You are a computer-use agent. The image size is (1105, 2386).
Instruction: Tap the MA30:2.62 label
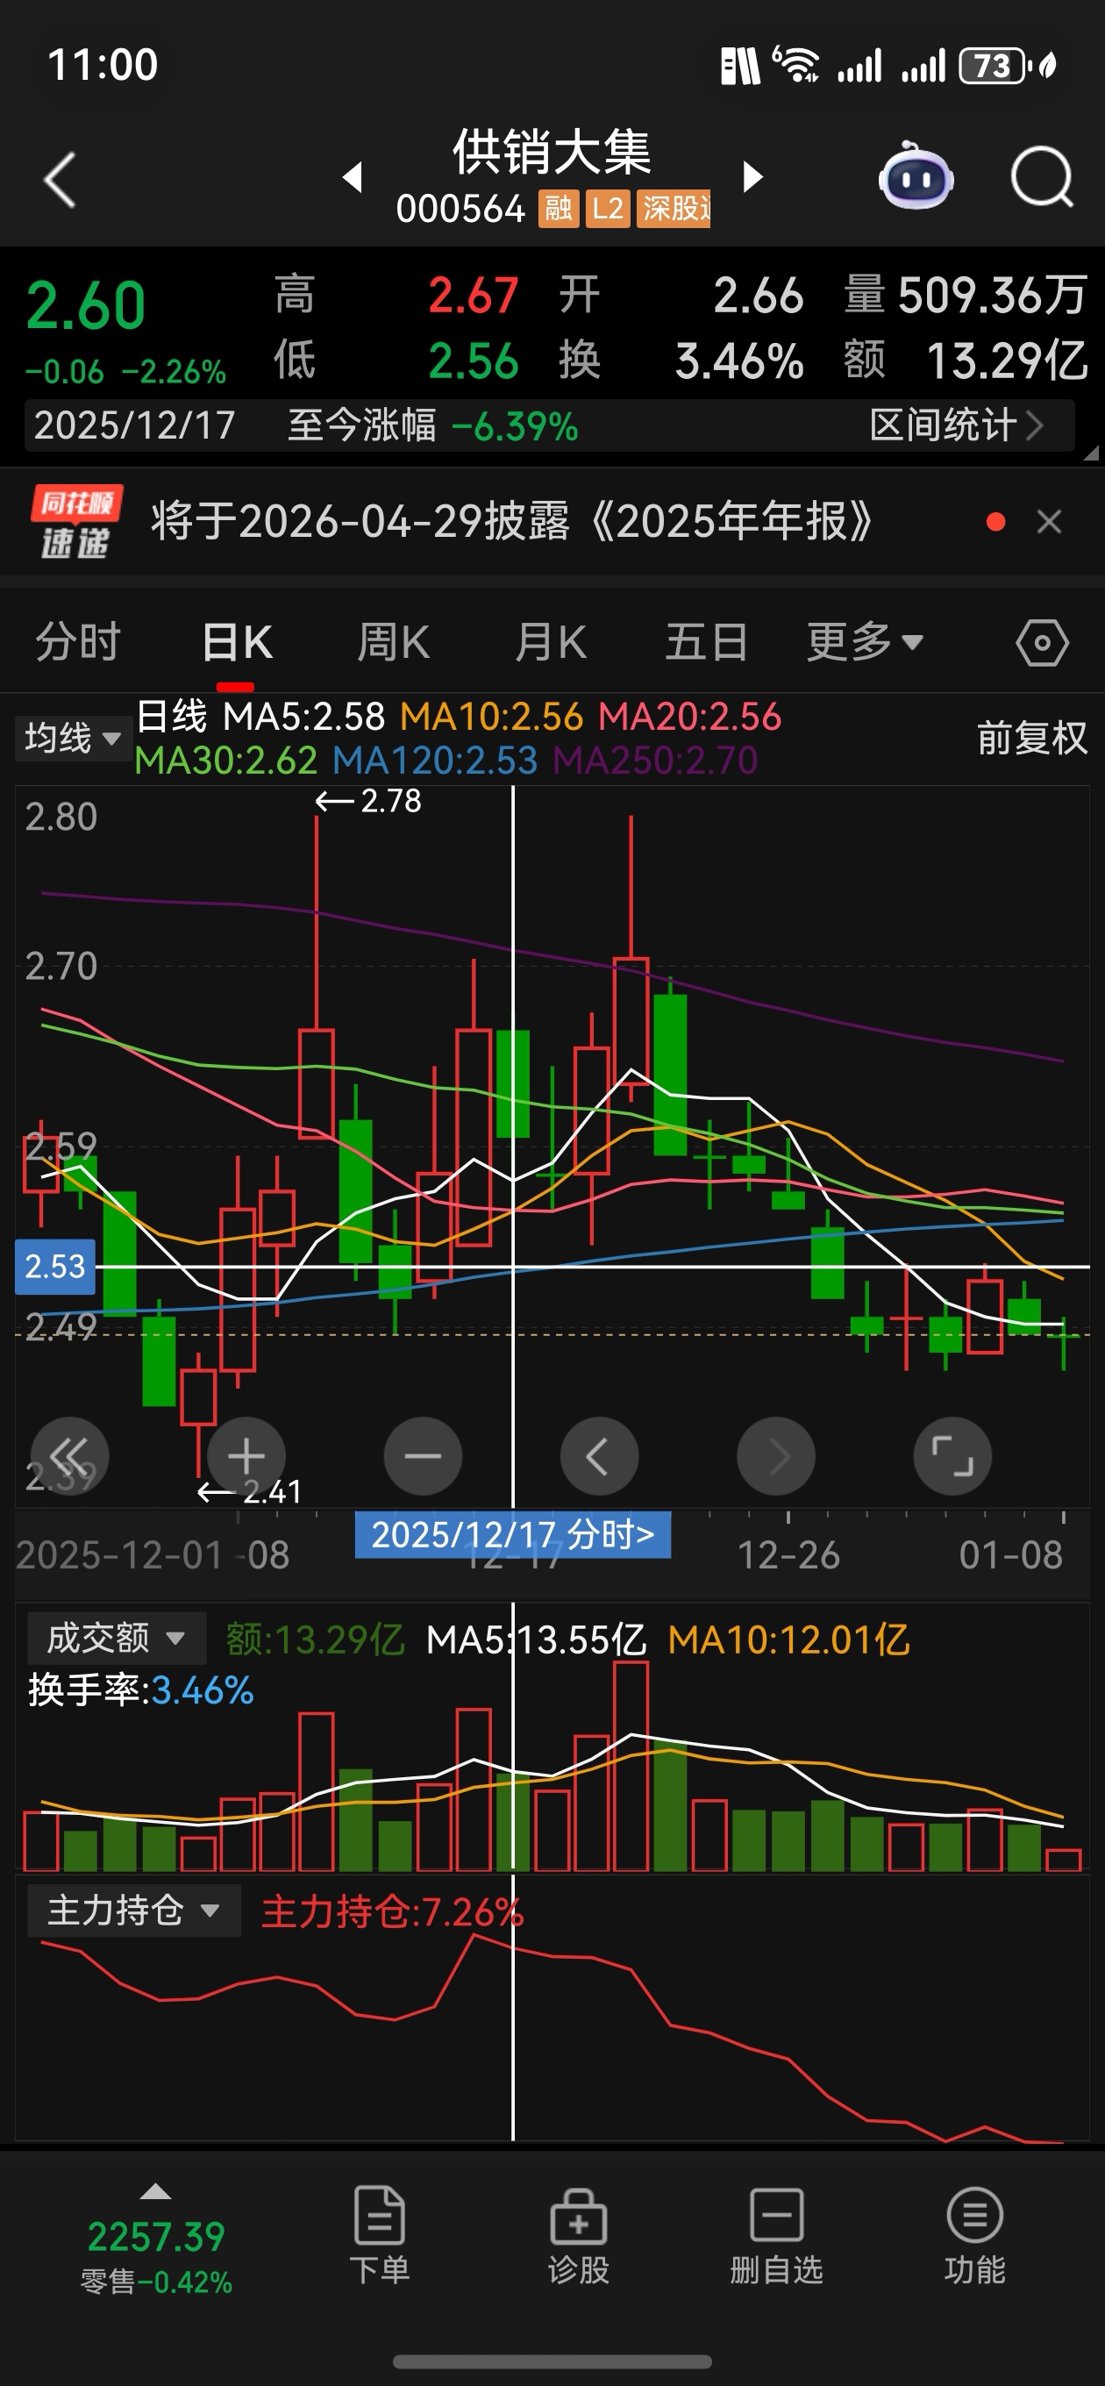[x=226, y=761]
